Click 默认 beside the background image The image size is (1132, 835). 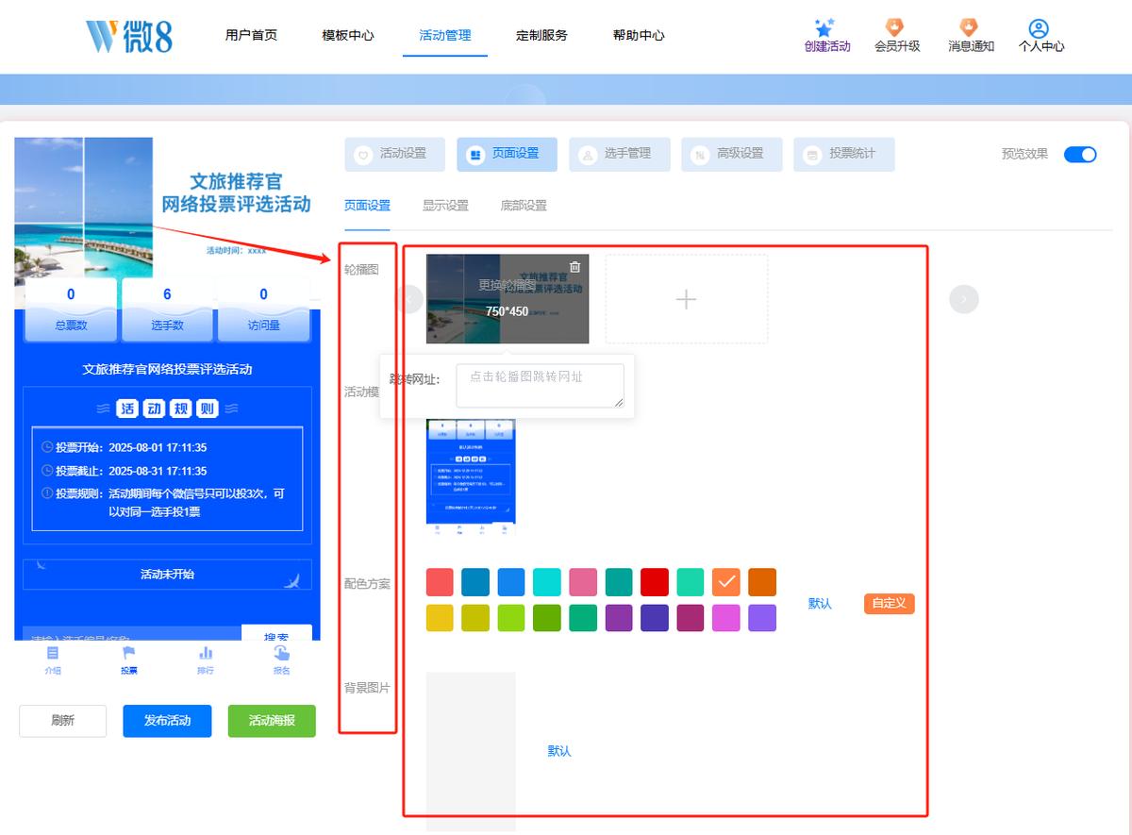tap(559, 751)
